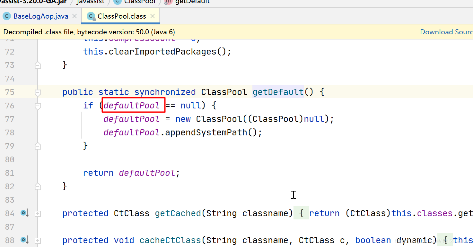Click 'new ClassPool' expression on line 77
The image size is (473, 247).
(x=209, y=119)
